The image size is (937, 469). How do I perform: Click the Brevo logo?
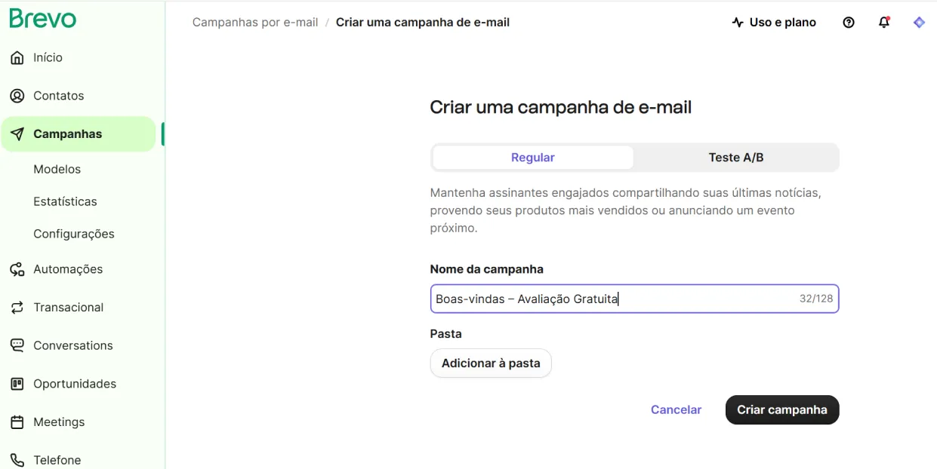pos(43,18)
